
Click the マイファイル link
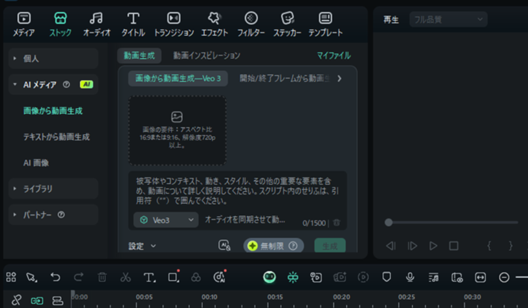click(x=333, y=55)
